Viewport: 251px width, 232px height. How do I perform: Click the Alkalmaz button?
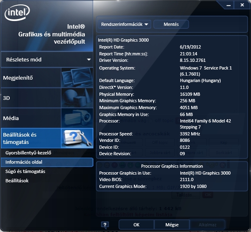207,225
